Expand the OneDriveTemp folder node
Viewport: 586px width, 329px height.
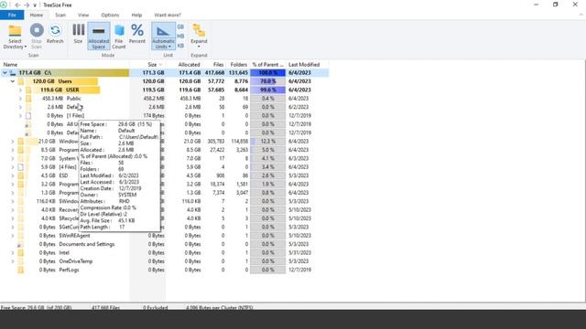point(12,261)
